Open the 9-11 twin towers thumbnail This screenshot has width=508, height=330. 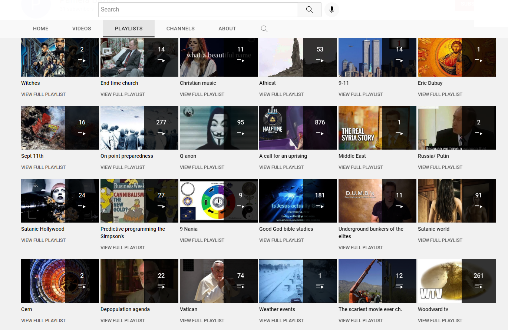click(360, 57)
